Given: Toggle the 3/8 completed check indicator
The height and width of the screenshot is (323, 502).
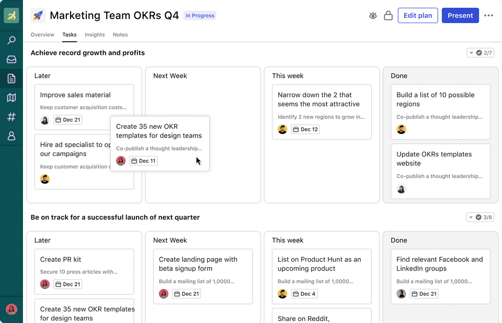Looking at the screenshot, I should point(481,217).
